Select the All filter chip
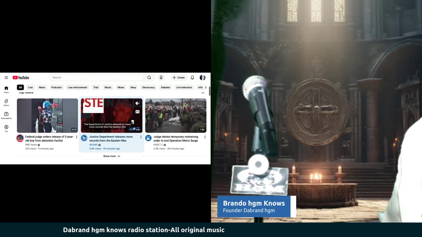Image resolution: width=422 pixels, height=237 pixels. (x=20, y=88)
